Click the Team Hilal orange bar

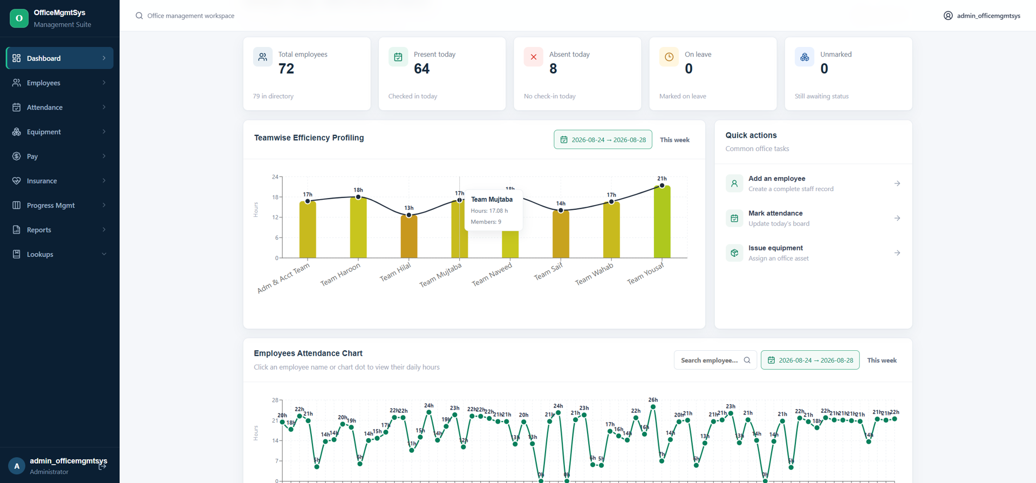409,236
